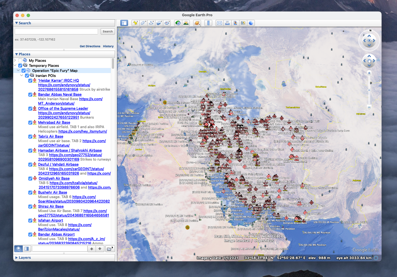
Task: Click the move hand joystick center
Action: 369,60
